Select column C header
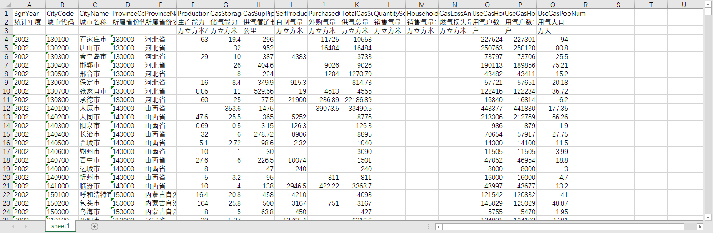 click(x=95, y=5)
